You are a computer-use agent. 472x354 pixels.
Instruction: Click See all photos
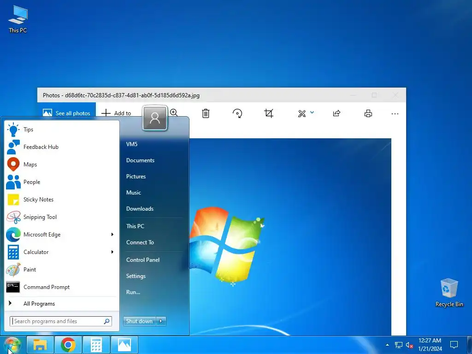[x=66, y=113]
